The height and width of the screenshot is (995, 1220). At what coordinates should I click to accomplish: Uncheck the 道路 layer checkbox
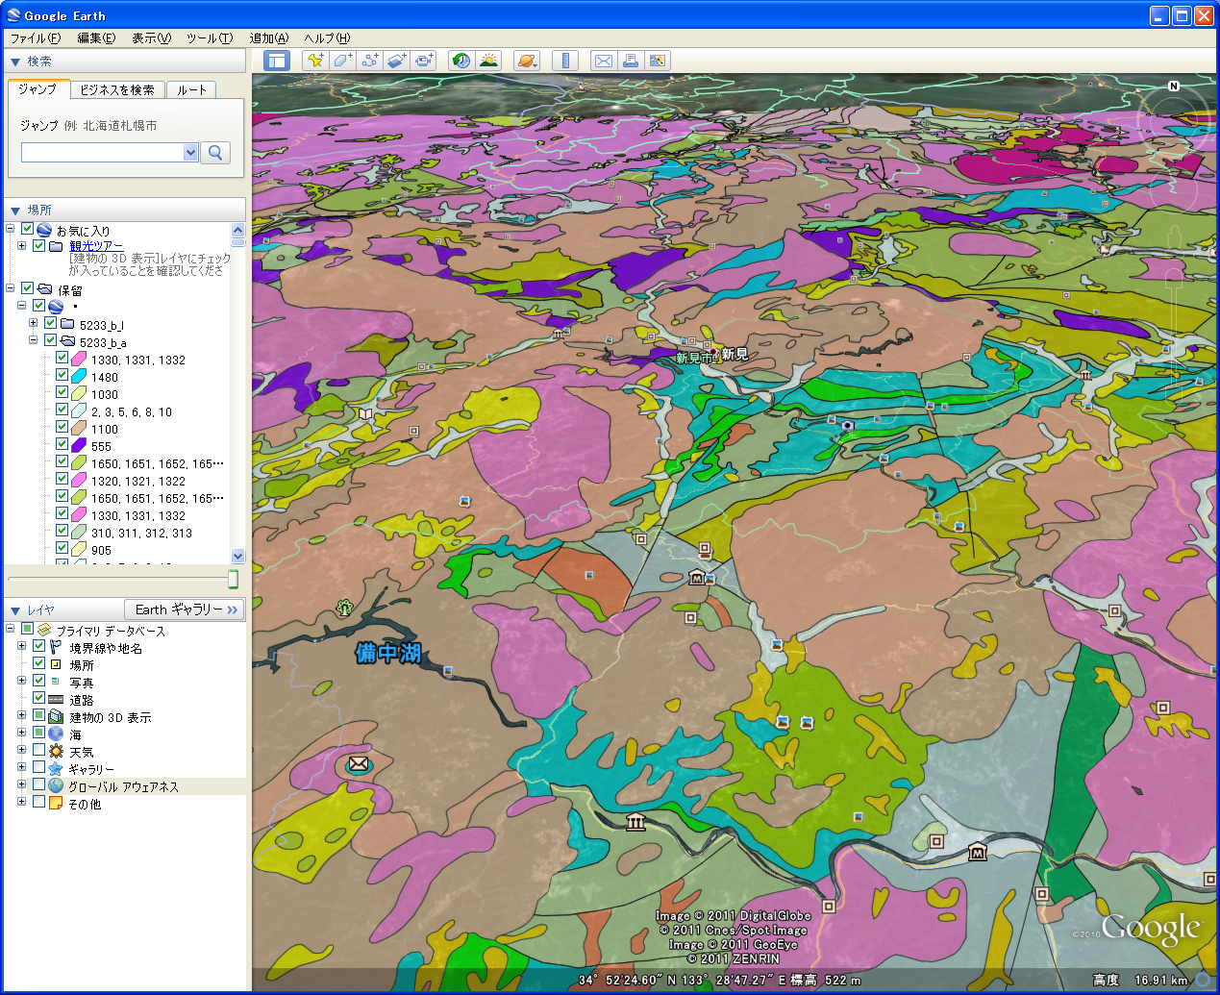pos(39,699)
